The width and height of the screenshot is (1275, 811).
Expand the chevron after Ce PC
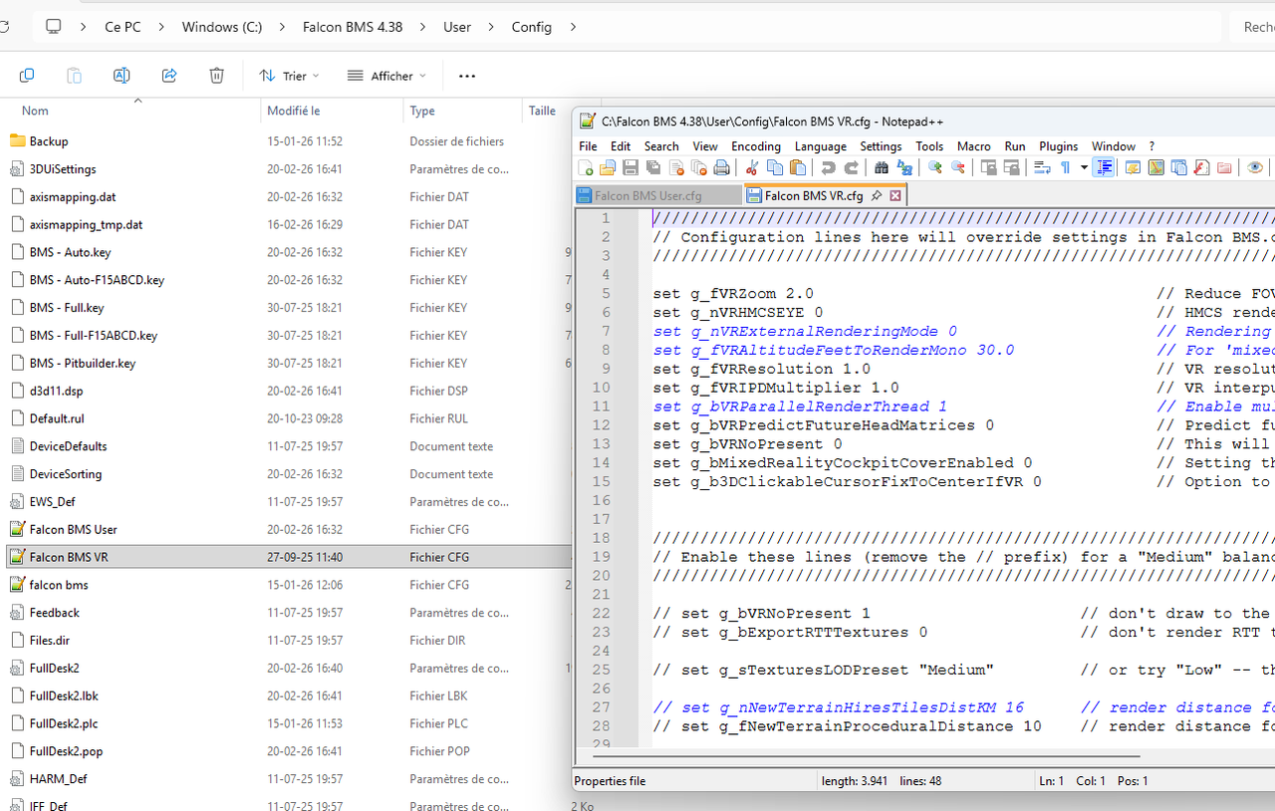161,27
